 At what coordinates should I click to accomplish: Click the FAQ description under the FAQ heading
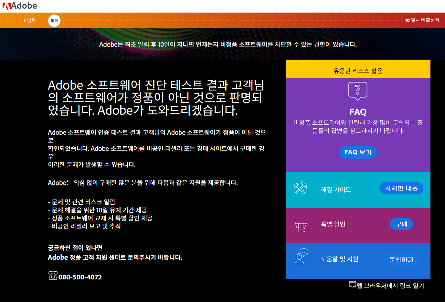358,127
